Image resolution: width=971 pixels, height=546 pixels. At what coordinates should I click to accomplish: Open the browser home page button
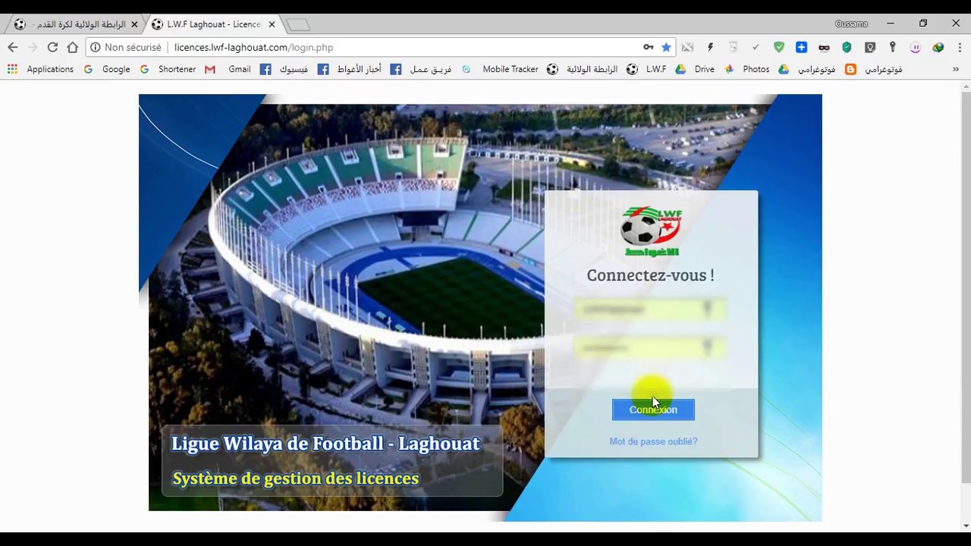click(x=72, y=47)
